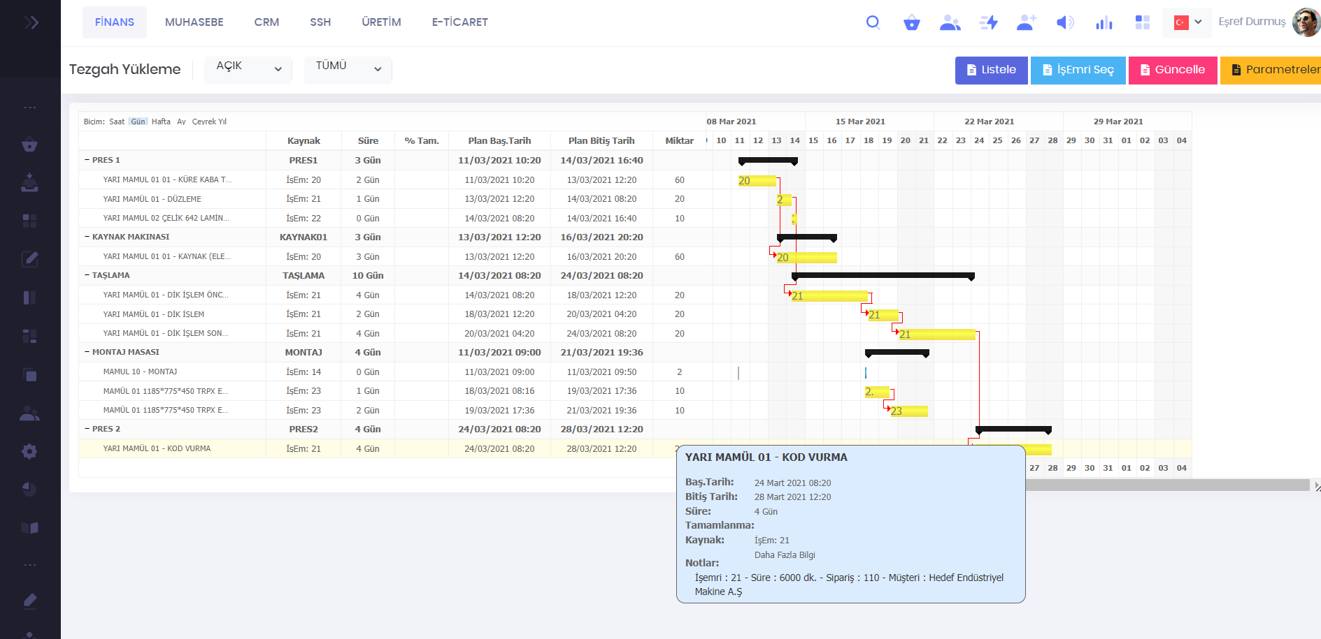This screenshot has width=1321, height=639.
Task: Click the settings gear icon in sidebar
Action: (x=29, y=451)
